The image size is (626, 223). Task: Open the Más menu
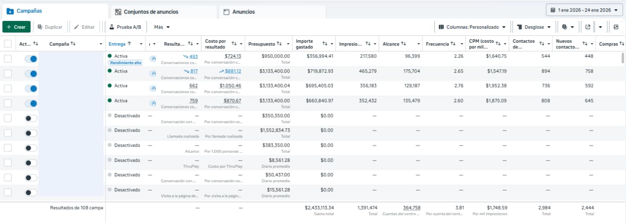(162, 27)
